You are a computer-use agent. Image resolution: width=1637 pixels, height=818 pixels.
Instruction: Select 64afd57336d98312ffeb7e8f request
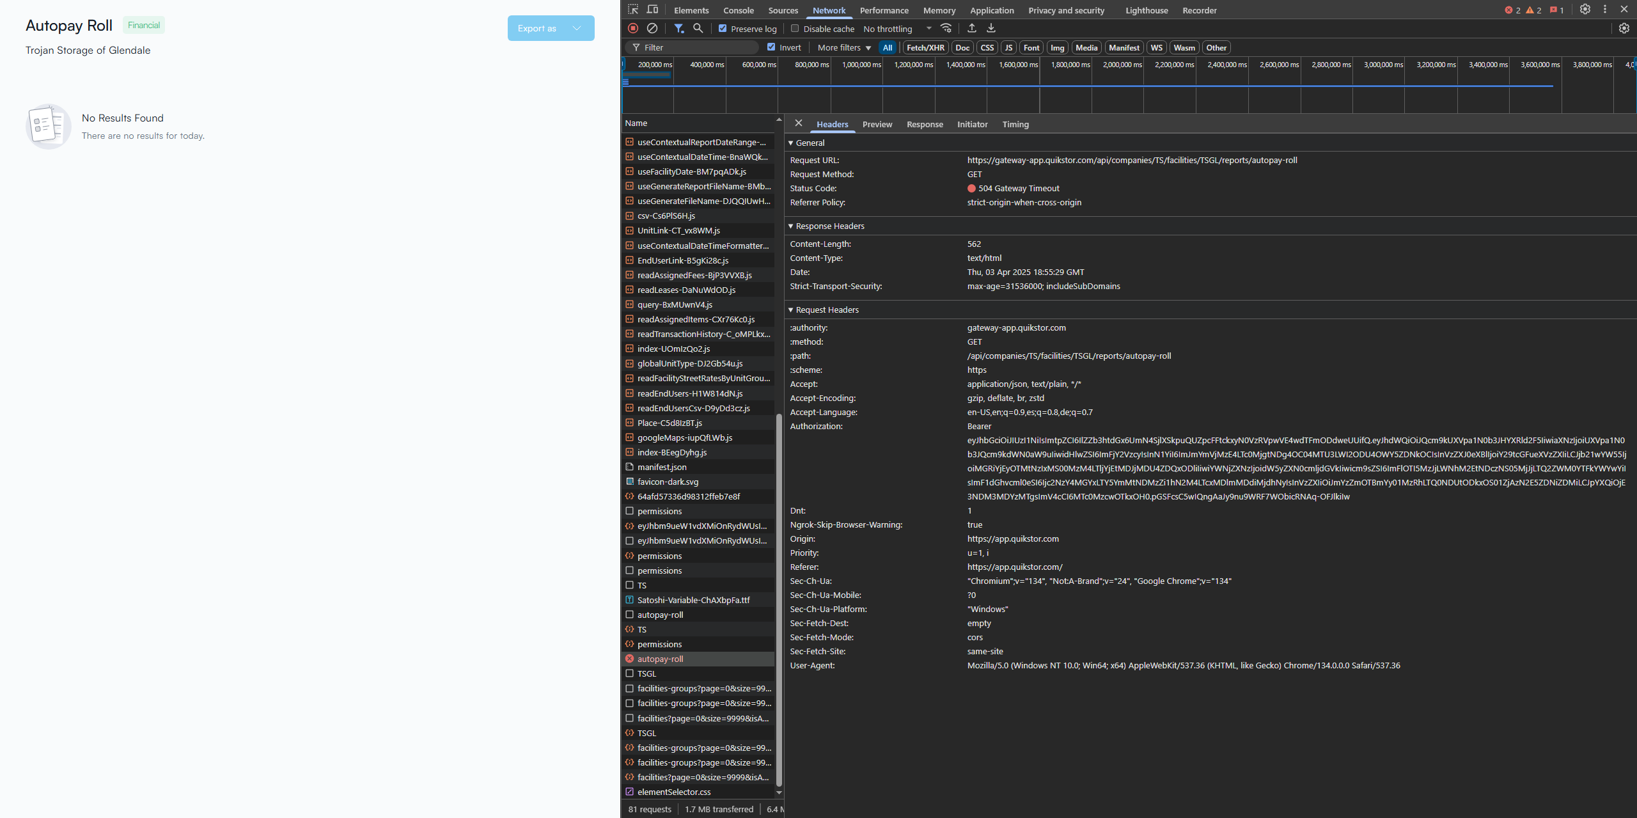point(698,496)
